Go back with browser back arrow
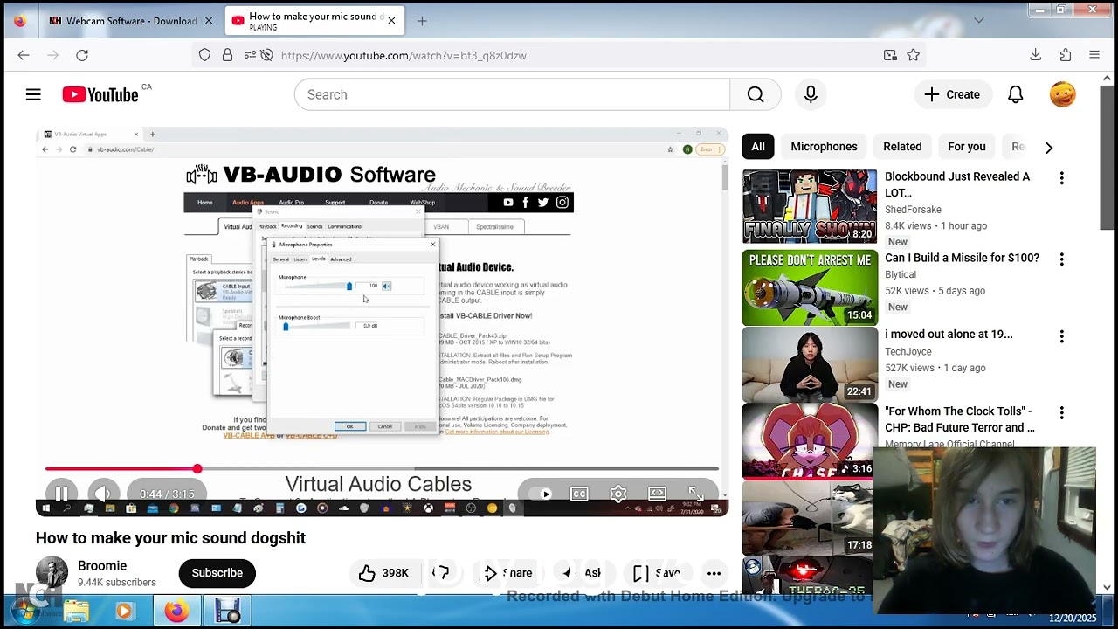The image size is (1118, 629). pyautogui.click(x=24, y=55)
